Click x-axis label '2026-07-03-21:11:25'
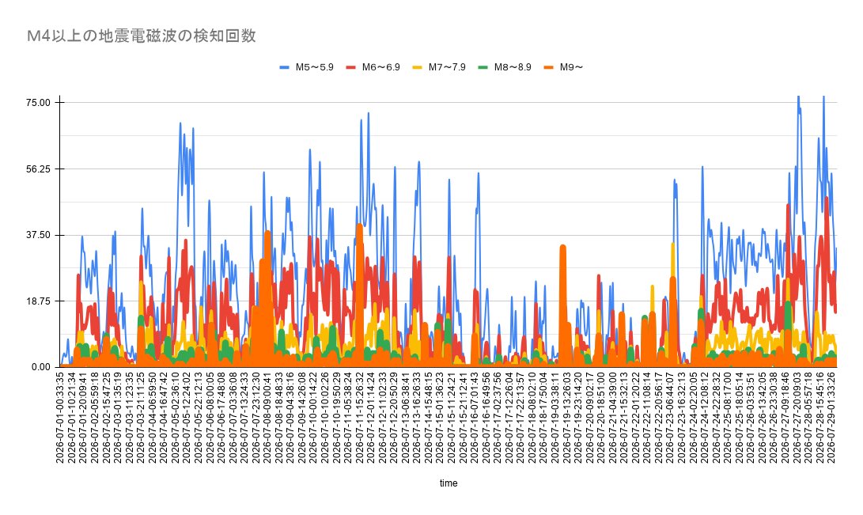 point(141,418)
